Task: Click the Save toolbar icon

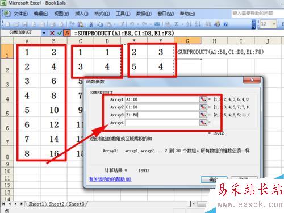Action: [x=24, y=24]
